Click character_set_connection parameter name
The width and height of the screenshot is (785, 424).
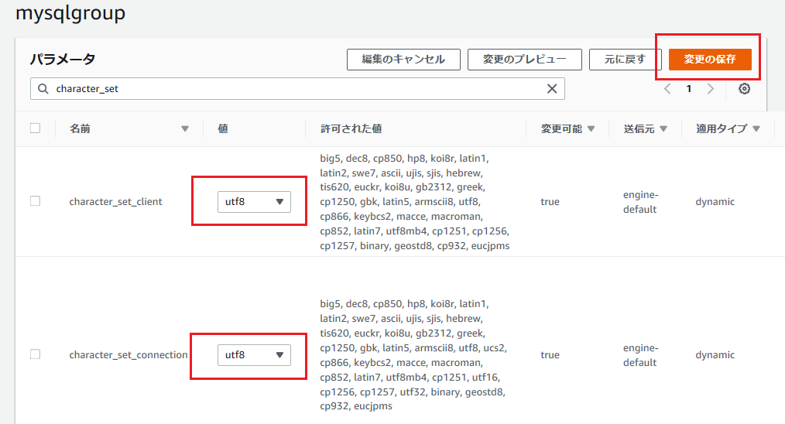pyautogui.click(x=129, y=355)
